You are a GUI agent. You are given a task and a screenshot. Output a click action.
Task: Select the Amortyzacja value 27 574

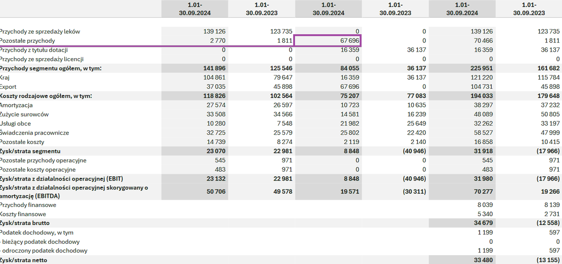point(217,105)
